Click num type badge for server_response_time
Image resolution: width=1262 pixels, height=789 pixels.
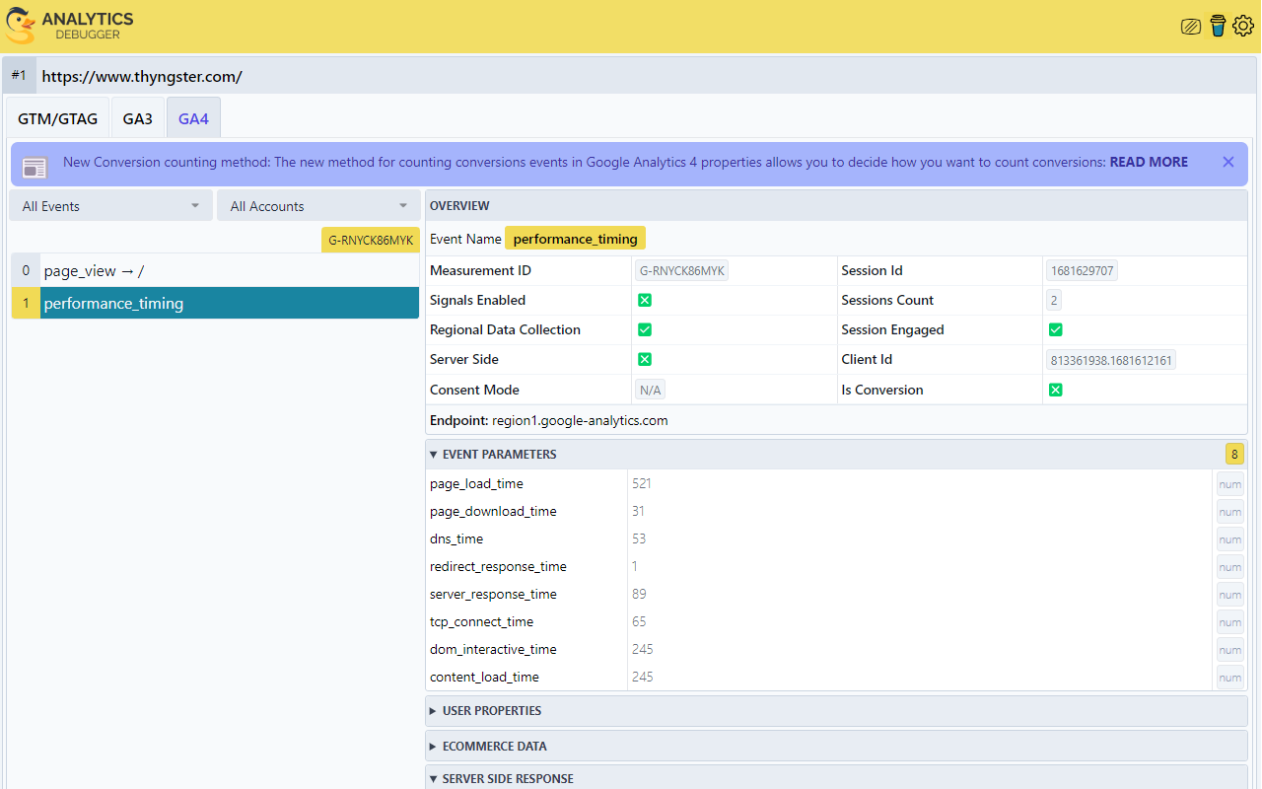click(1229, 595)
